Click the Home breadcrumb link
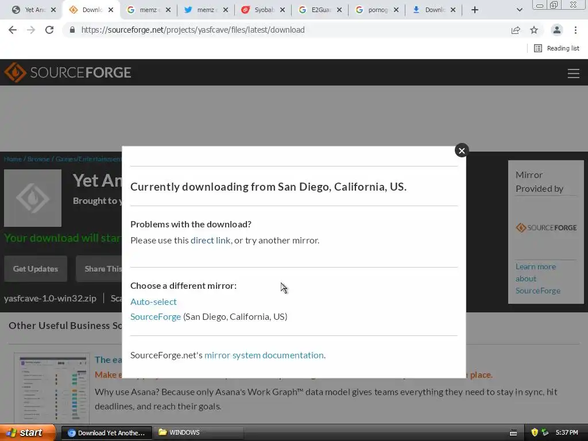This screenshot has width=588, height=441. (x=13, y=159)
